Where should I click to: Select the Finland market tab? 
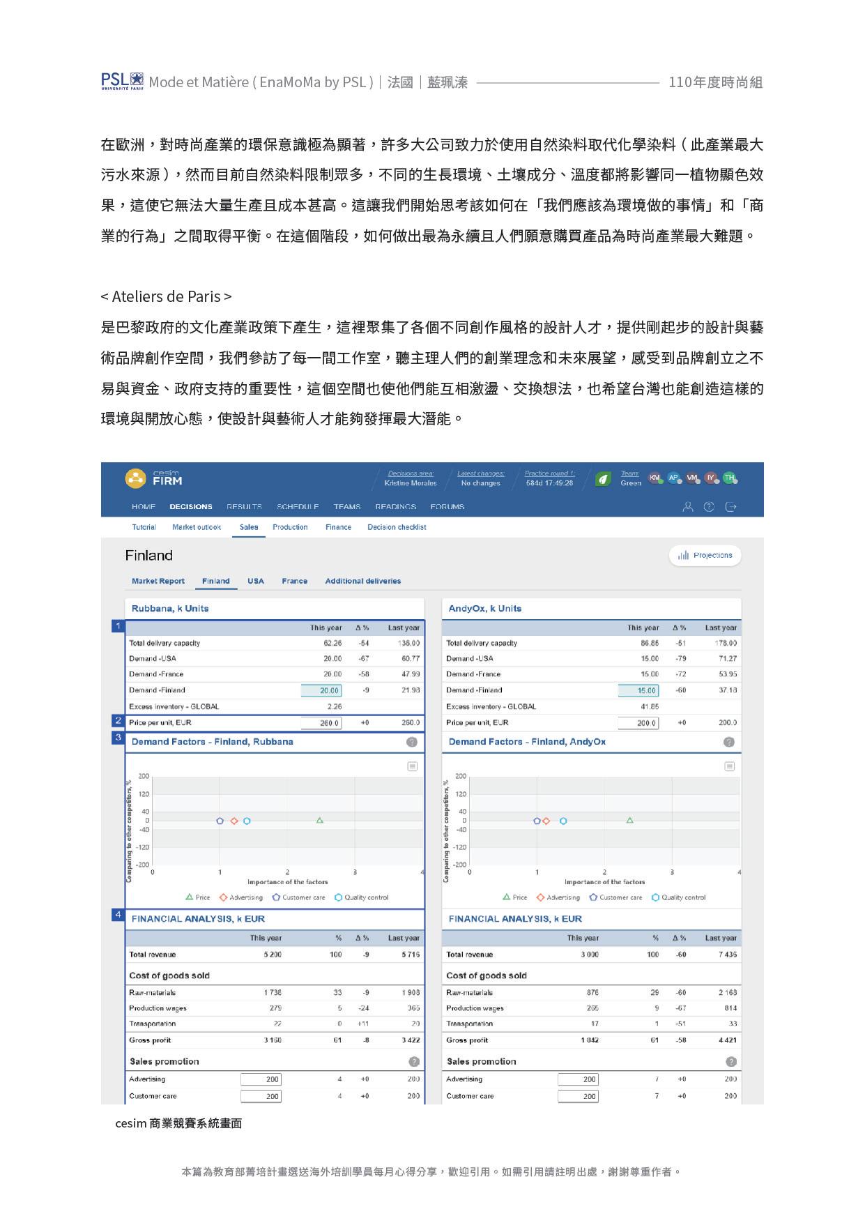216,581
